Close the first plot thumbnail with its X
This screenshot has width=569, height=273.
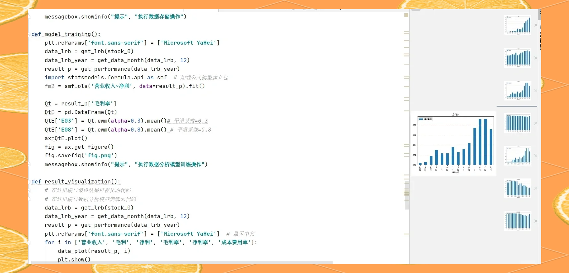[x=536, y=25]
